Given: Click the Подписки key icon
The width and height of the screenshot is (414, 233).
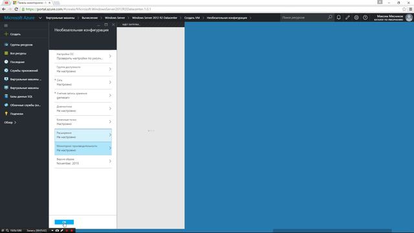Looking at the screenshot, I should point(6,114).
